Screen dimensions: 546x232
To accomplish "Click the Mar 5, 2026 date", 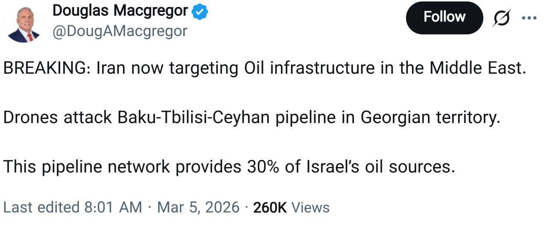I will (198, 207).
